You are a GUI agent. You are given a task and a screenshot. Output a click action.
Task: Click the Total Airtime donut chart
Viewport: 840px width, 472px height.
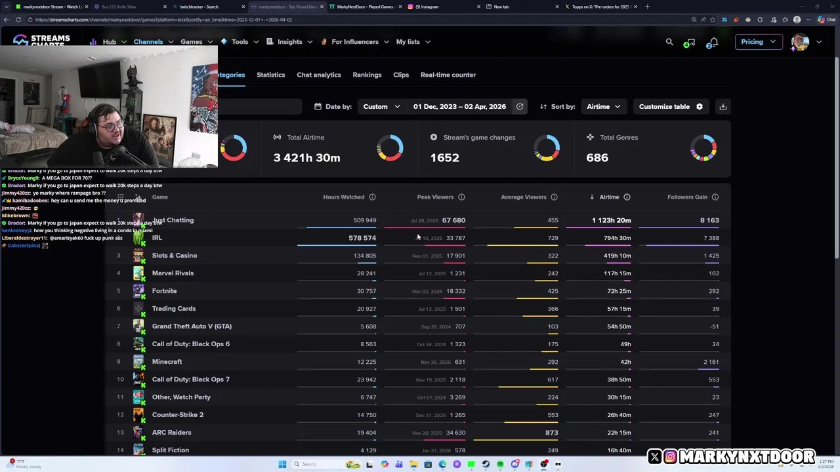point(390,147)
